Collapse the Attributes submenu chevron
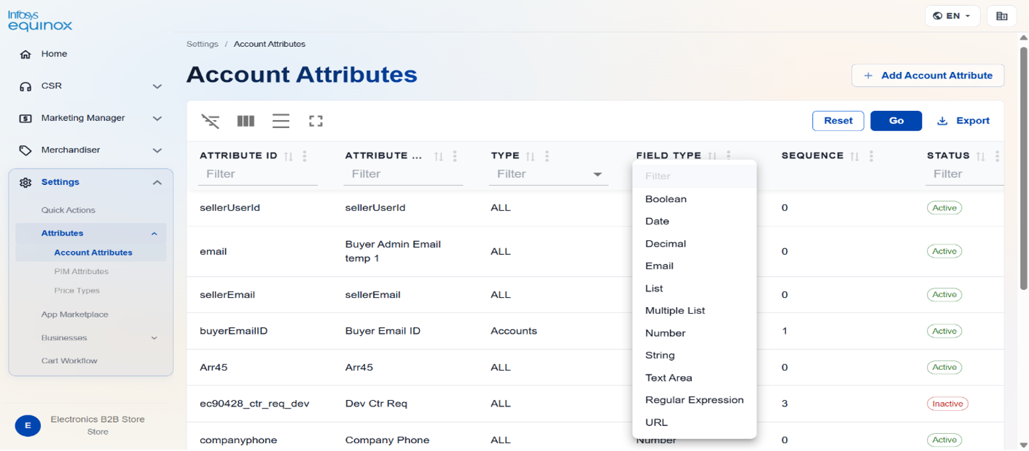Screen dimensions: 1029x451 tap(154, 234)
